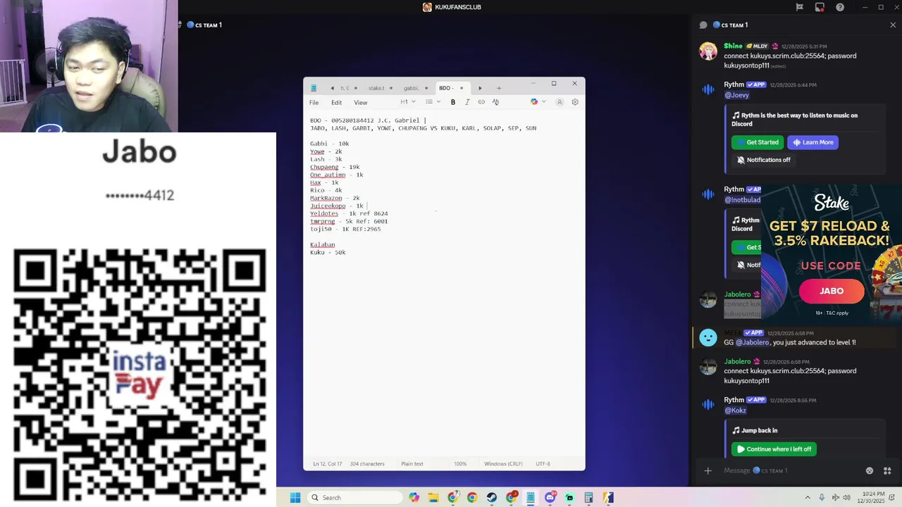Open the Discord emoji picker
This screenshot has height=507, width=902.
870,470
